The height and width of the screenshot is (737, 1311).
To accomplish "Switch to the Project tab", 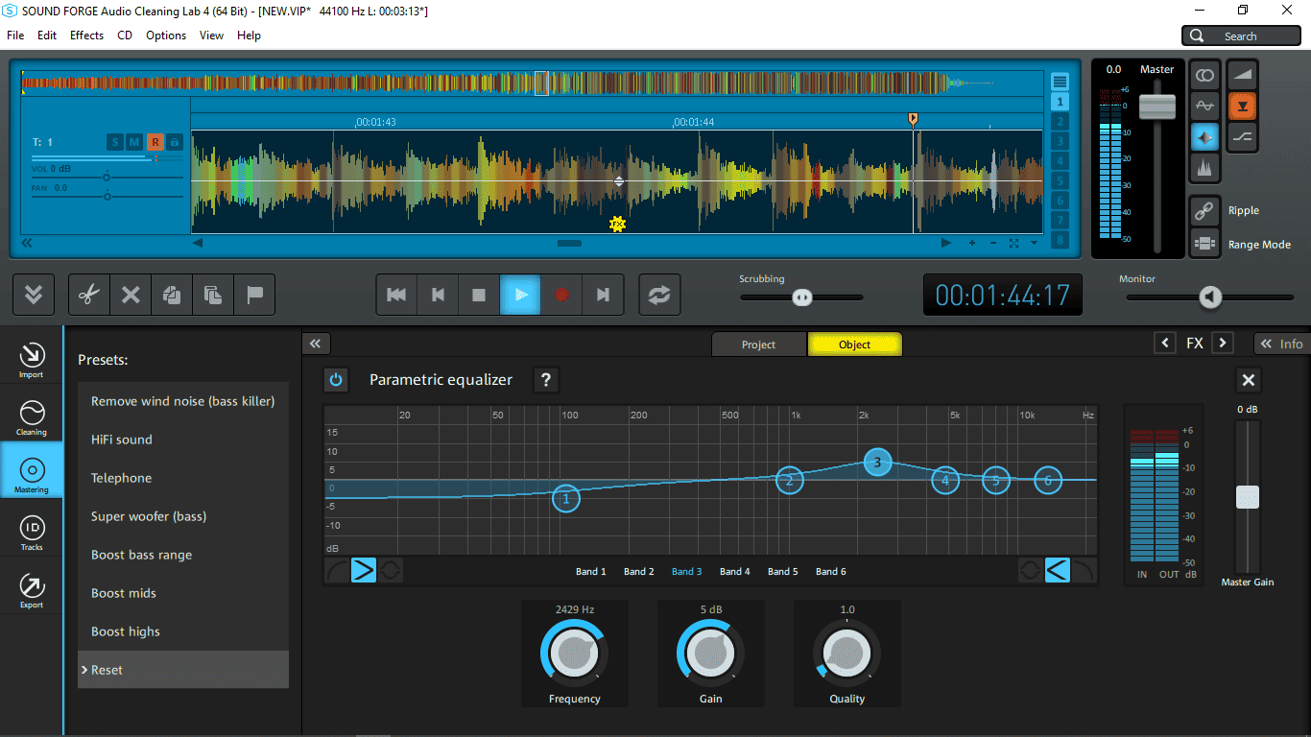I will pyautogui.click(x=758, y=345).
